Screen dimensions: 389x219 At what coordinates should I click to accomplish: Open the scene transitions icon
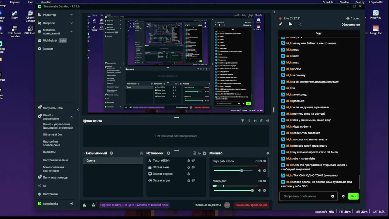141,153
